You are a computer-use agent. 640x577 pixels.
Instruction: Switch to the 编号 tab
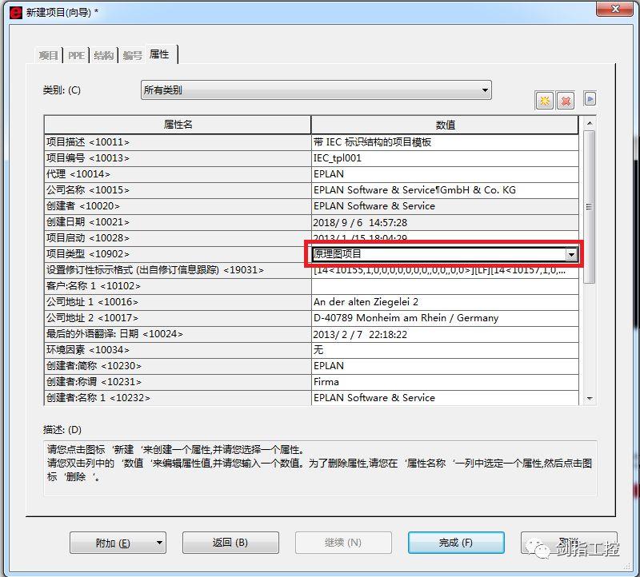pos(130,54)
